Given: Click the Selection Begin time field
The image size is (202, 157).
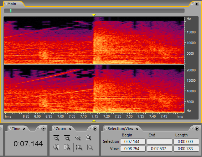Looking at the screenshot, I should click(133, 142).
